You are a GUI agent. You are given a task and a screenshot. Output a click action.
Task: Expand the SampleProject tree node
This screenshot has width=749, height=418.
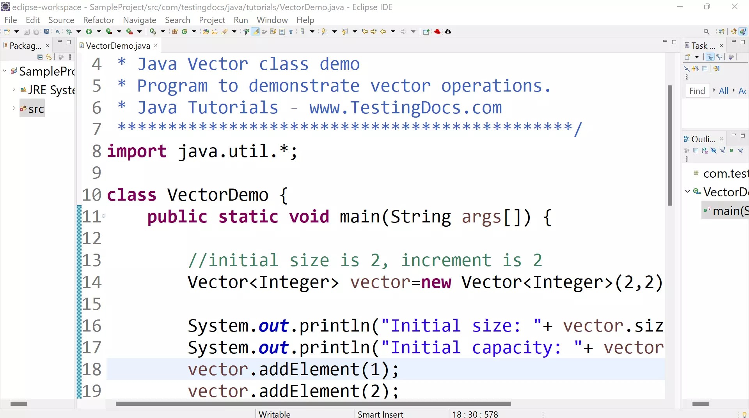coord(5,71)
